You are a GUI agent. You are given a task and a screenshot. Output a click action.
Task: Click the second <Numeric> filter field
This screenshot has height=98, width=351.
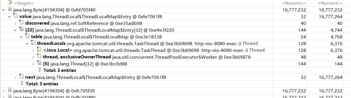(329, 3)
